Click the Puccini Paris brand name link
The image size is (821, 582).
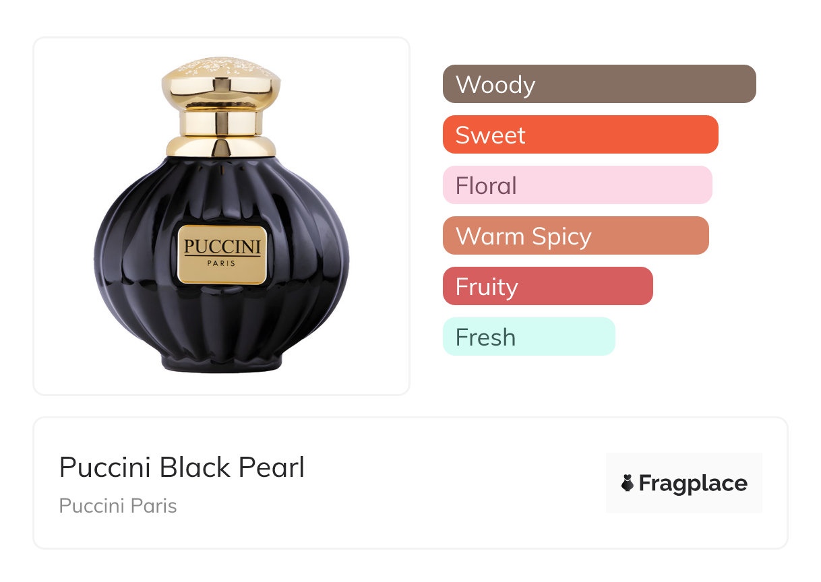tap(118, 506)
